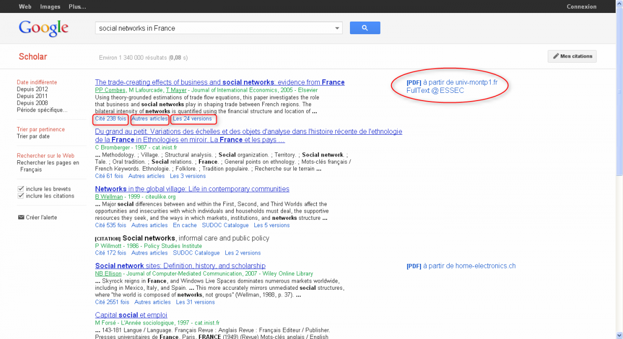
Task: Open 'The trade-creating effects of business' result
Action: 220,82
